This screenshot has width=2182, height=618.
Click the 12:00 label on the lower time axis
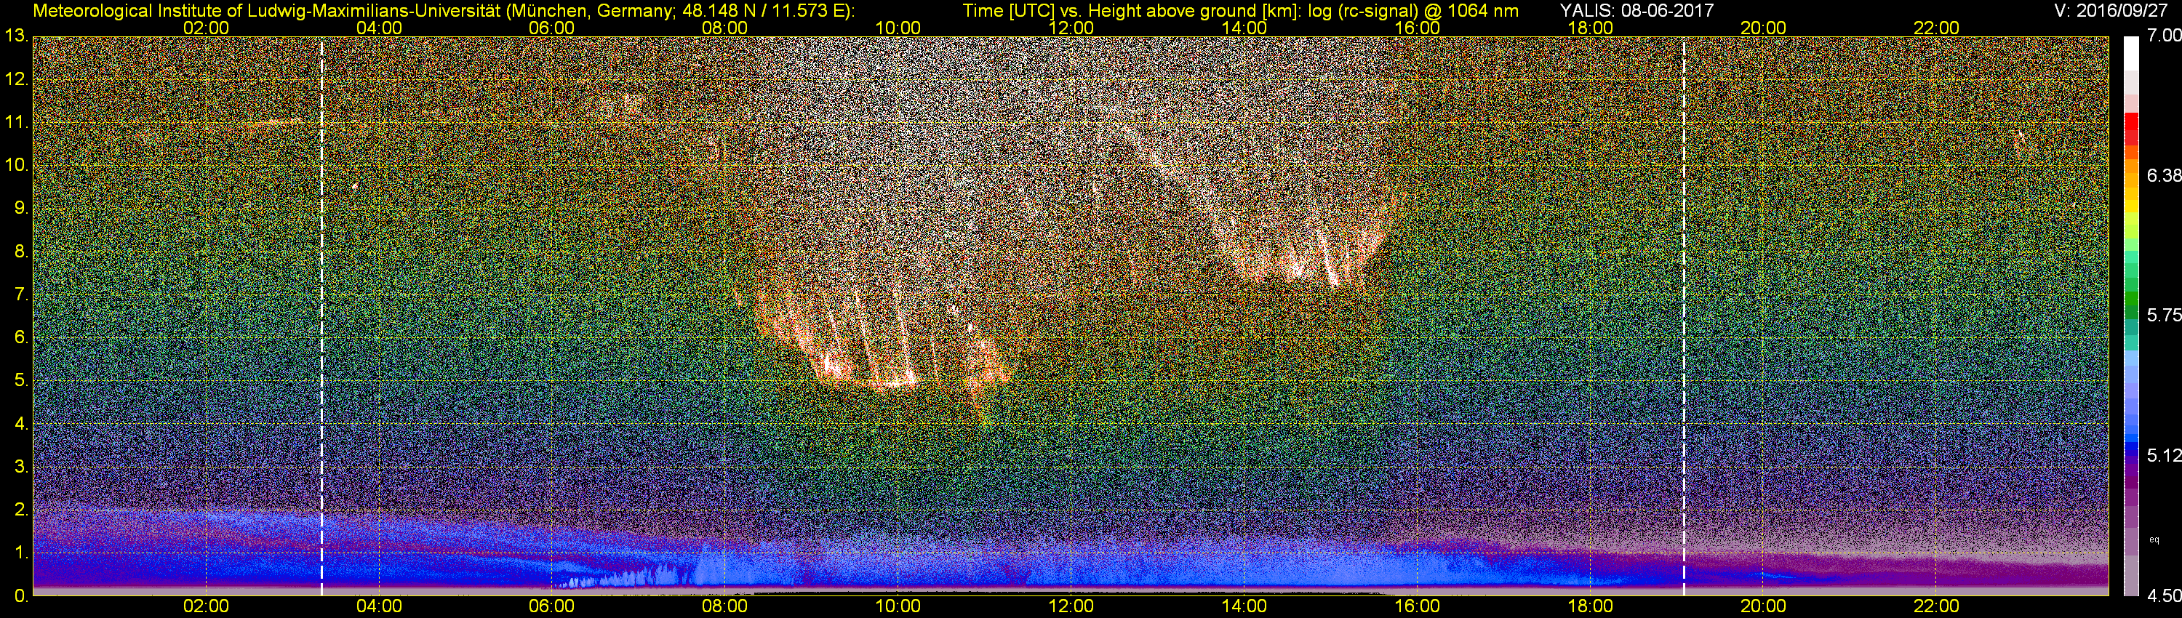pos(1071,606)
